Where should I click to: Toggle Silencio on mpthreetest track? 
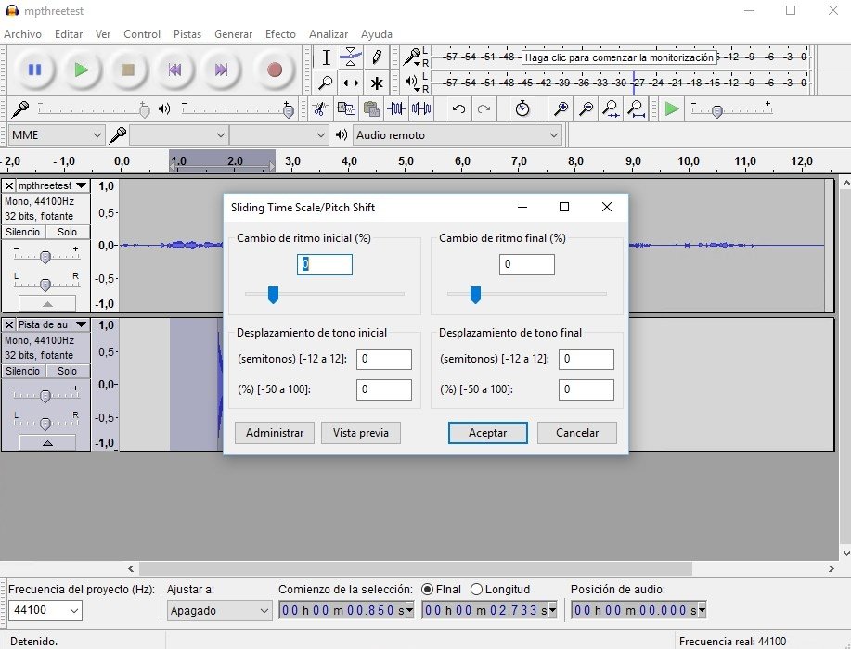pos(23,232)
